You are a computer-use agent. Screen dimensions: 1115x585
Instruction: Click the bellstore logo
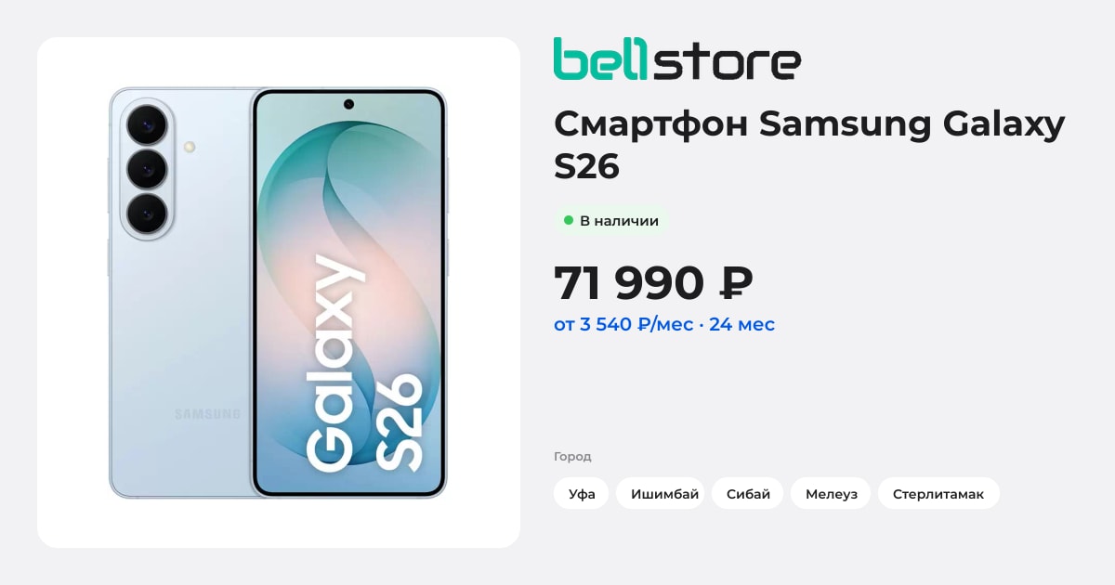coord(676,58)
